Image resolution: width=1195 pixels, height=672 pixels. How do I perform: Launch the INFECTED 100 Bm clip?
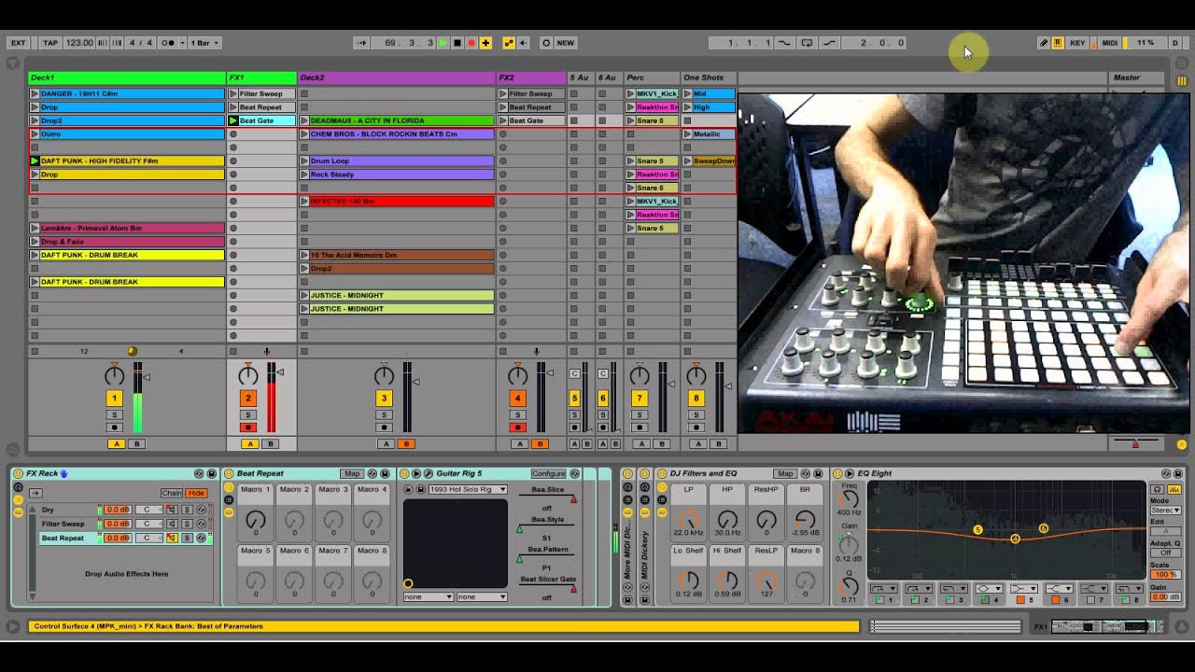pos(303,202)
